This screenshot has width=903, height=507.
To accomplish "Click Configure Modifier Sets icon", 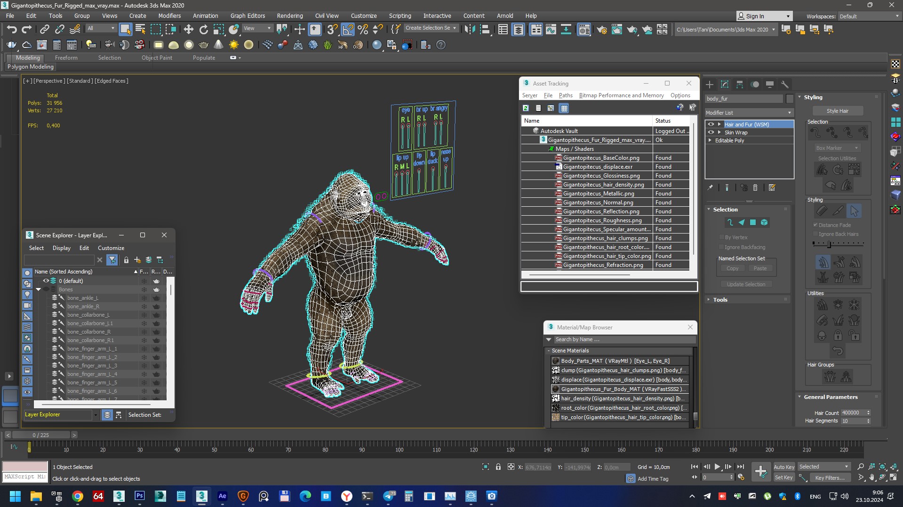I will click(x=772, y=187).
